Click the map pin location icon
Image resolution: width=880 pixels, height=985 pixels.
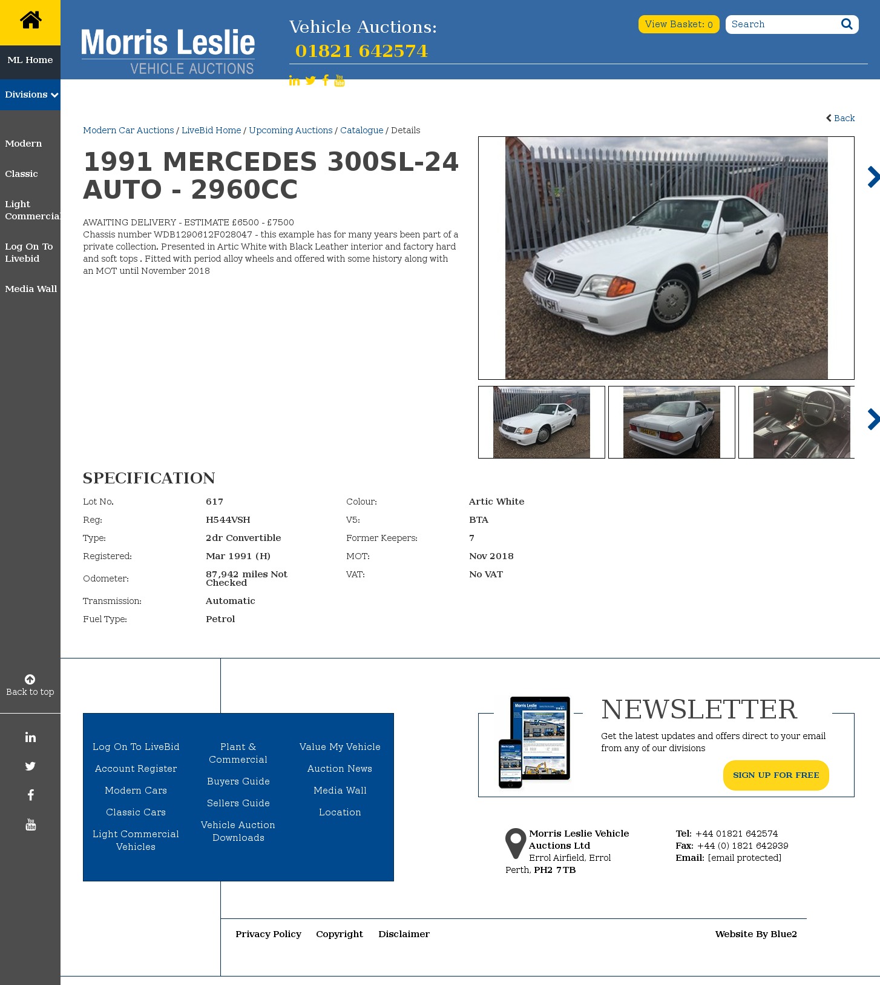[x=516, y=843]
